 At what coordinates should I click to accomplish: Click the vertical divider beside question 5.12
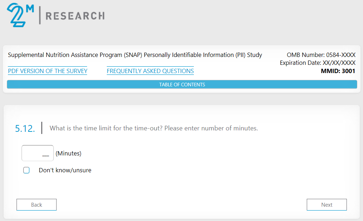pyautogui.click(x=42, y=128)
